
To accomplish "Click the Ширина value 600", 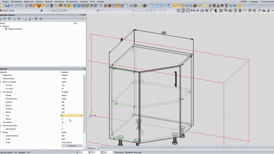I will click(63, 102).
